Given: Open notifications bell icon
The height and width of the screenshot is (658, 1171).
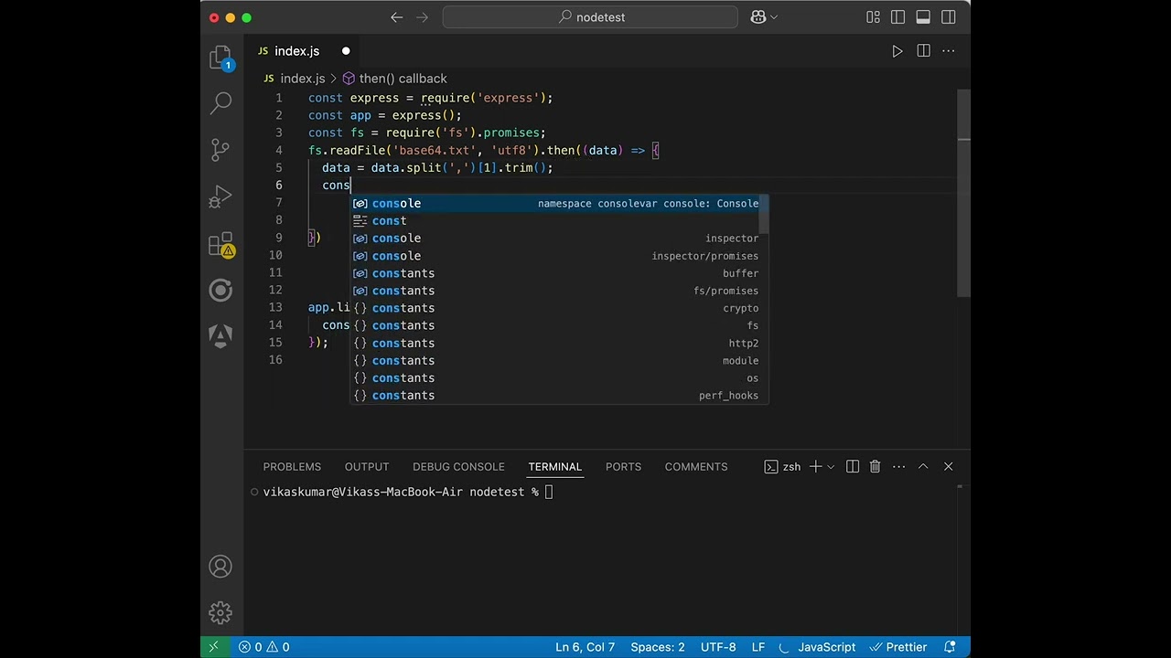Looking at the screenshot, I should [x=951, y=647].
